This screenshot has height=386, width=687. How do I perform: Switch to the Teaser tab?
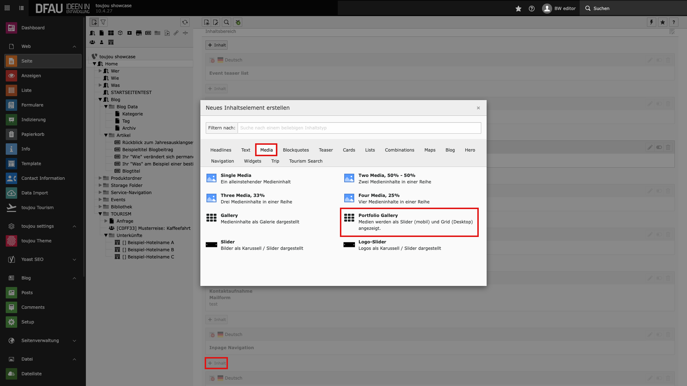326,150
